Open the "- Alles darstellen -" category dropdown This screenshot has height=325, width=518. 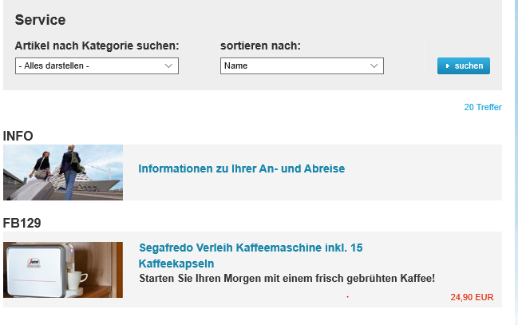coord(96,66)
